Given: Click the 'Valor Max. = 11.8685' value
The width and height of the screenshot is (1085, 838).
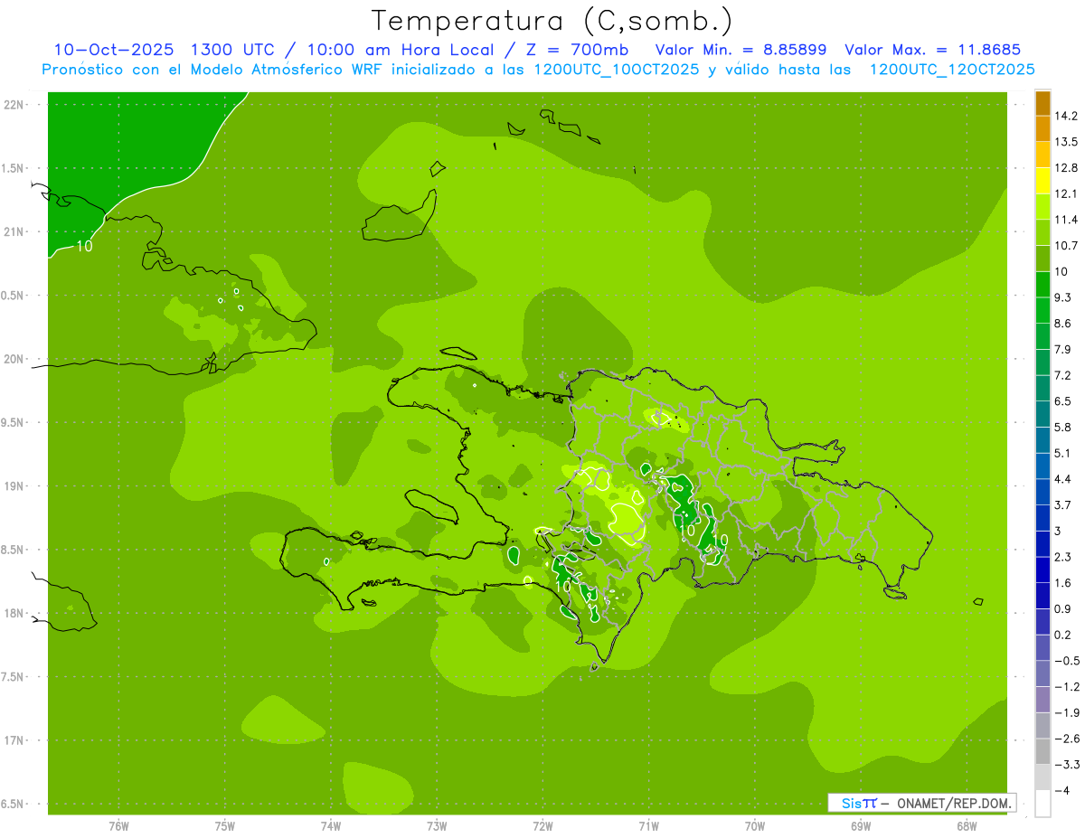Looking at the screenshot, I should (932, 50).
